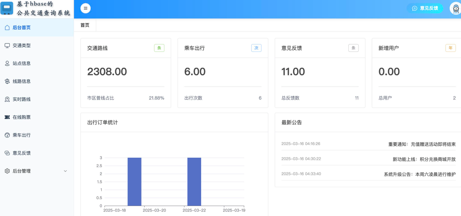461x216 pixels.
Task: Click the 2025-03-16 04:30:22 timestamp
Action: tap(301, 159)
